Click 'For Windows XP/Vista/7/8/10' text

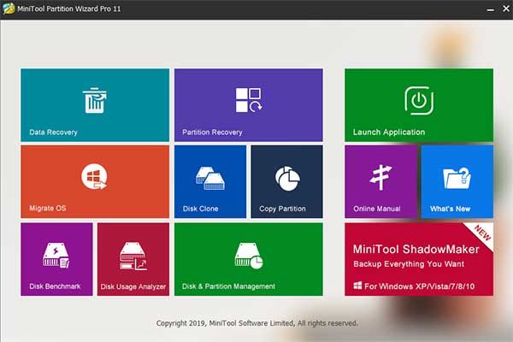click(420, 286)
